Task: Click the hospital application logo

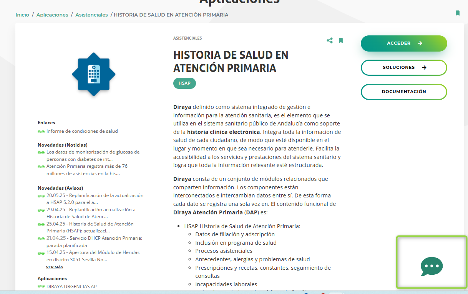Action: tap(94, 74)
